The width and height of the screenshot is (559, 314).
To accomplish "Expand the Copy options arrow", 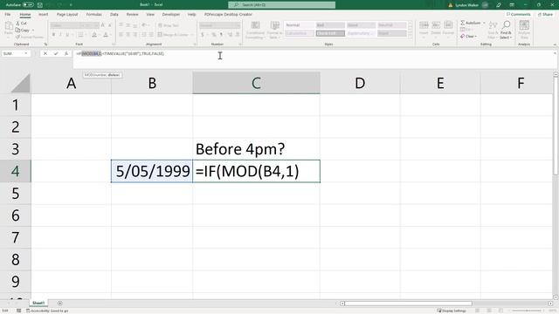I will (33, 31).
